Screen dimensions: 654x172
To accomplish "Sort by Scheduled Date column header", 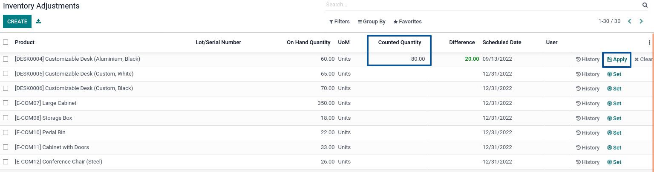I will 501,42.
